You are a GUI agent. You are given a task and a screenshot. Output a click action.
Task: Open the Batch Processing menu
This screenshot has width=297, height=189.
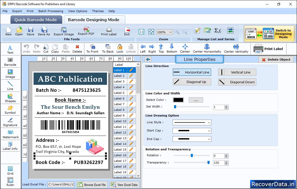pos(51,11)
